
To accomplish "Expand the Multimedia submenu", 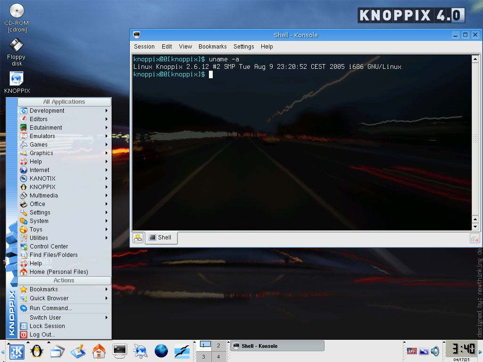I will click(x=65, y=196).
